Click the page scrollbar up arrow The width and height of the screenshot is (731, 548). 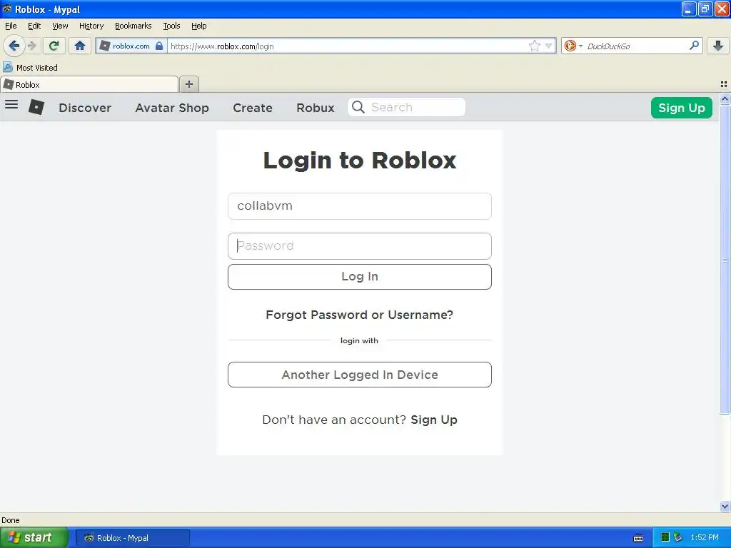click(x=725, y=98)
